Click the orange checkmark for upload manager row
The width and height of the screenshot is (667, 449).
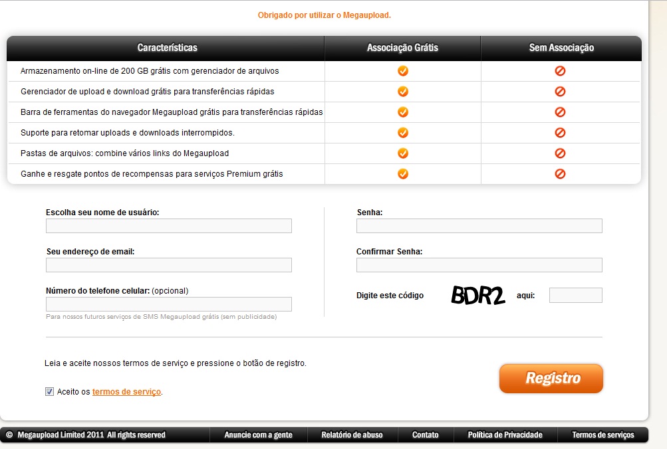pyautogui.click(x=403, y=92)
